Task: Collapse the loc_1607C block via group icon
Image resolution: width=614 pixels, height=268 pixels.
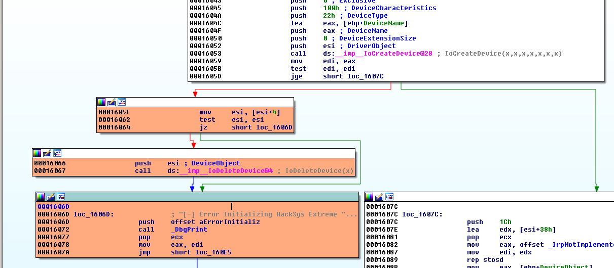Action: pyautogui.click(x=389, y=197)
